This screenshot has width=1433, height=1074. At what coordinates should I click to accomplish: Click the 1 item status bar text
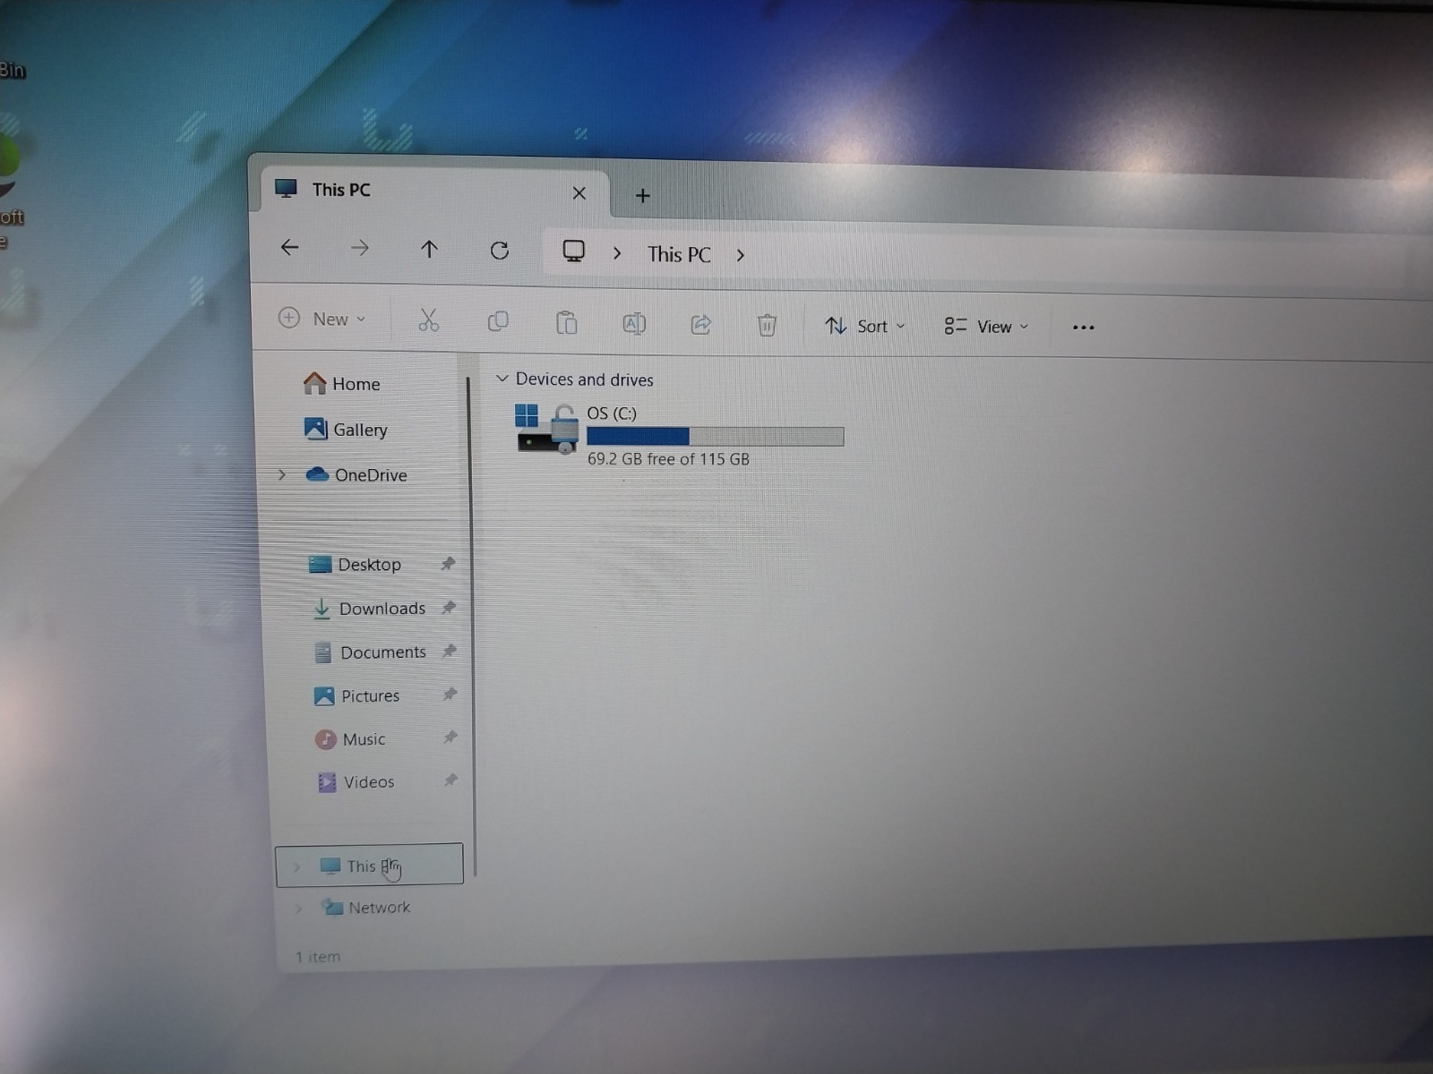pos(318,957)
